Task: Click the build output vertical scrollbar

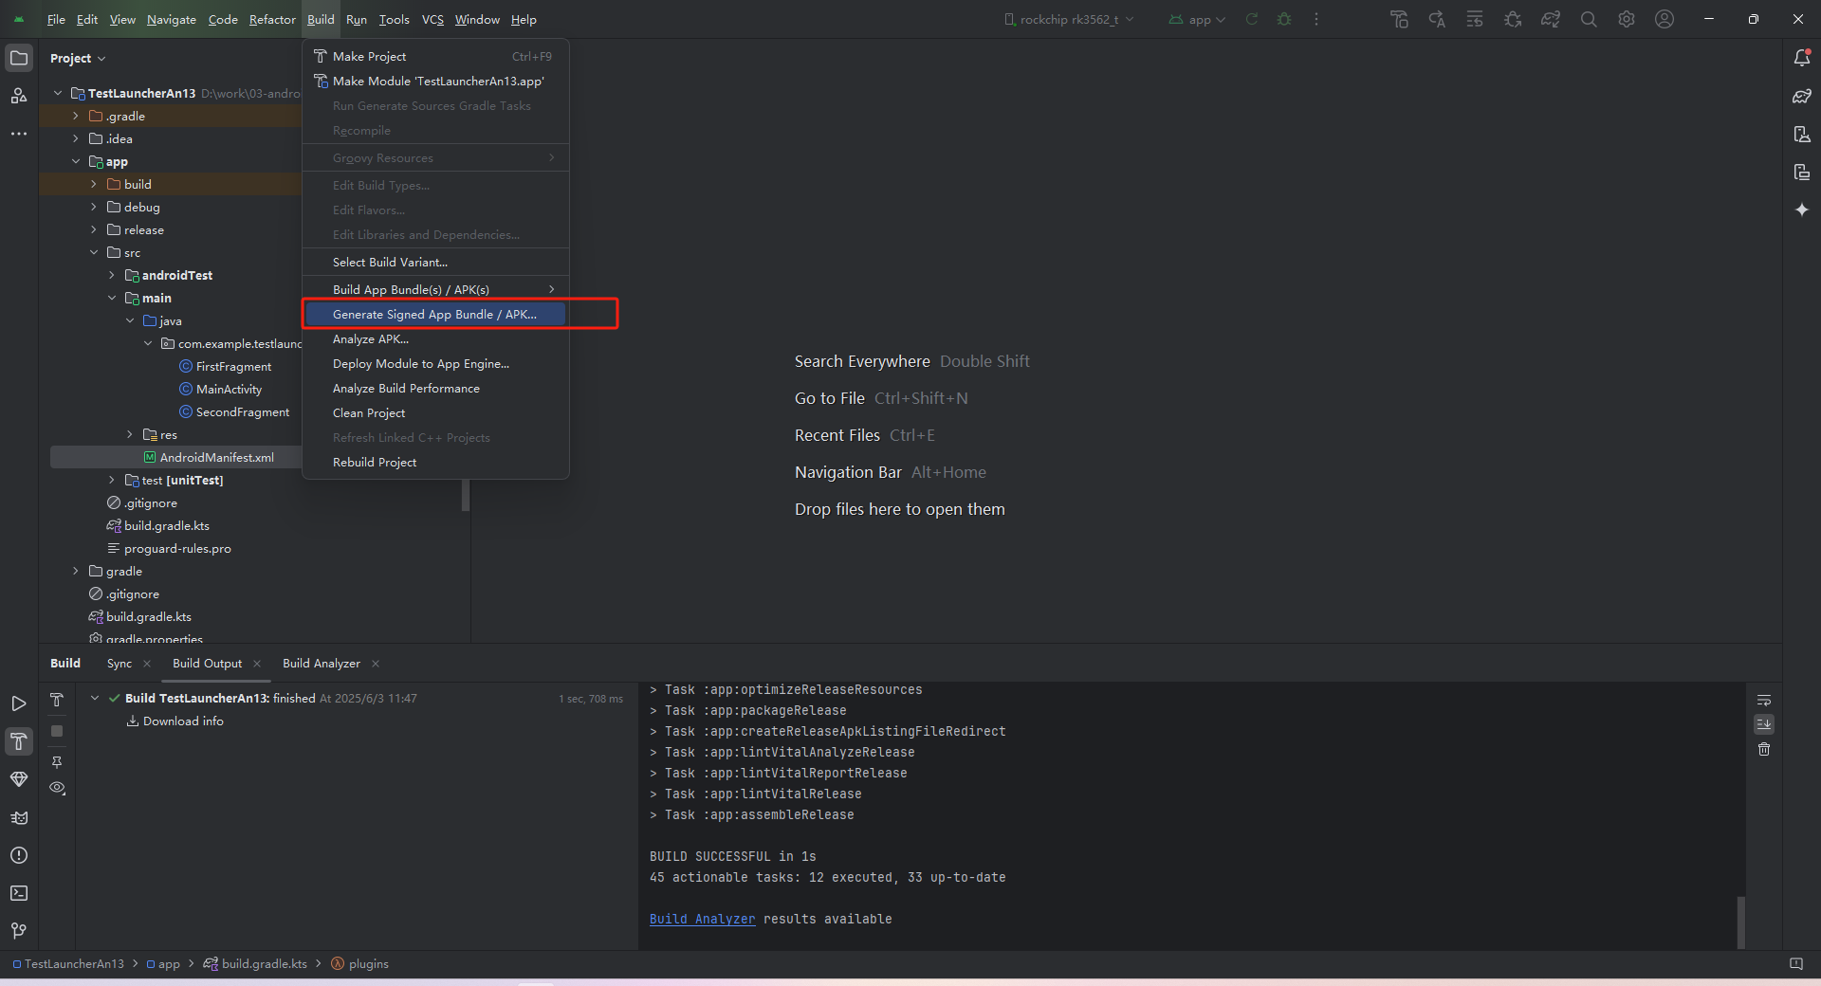Action: click(1740, 920)
